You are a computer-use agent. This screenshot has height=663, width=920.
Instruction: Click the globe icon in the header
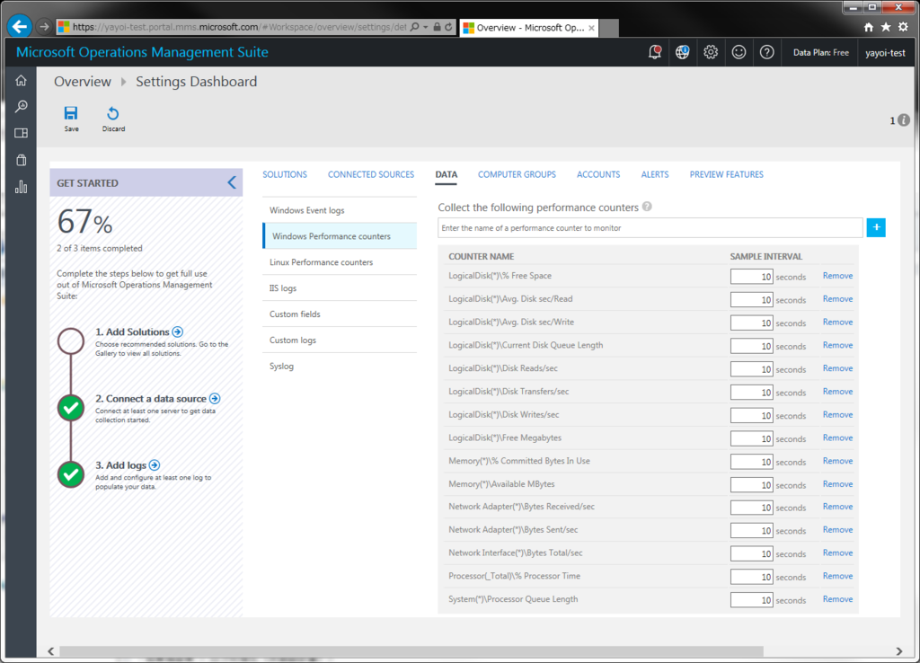point(682,52)
